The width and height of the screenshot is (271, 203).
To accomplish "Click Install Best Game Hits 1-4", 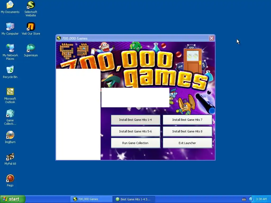I will [x=135, y=120].
